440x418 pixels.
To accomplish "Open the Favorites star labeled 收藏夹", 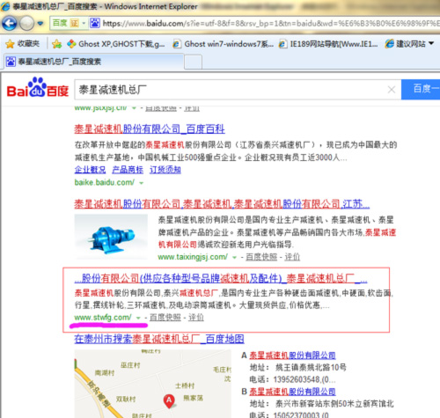I will click(x=22, y=44).
